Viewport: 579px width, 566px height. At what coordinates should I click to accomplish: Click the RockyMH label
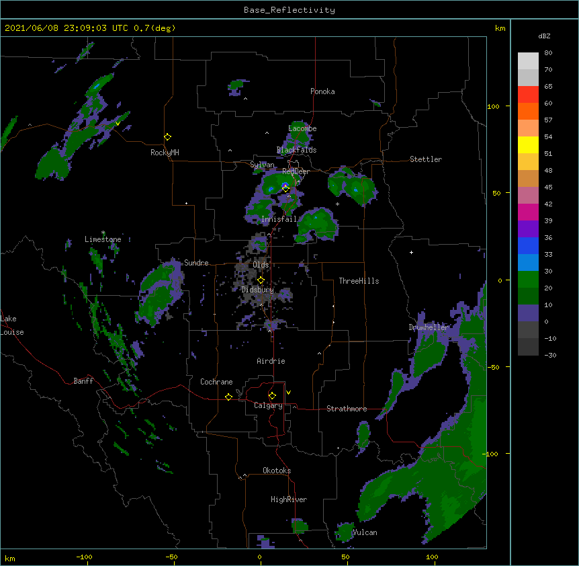(165, 153)
